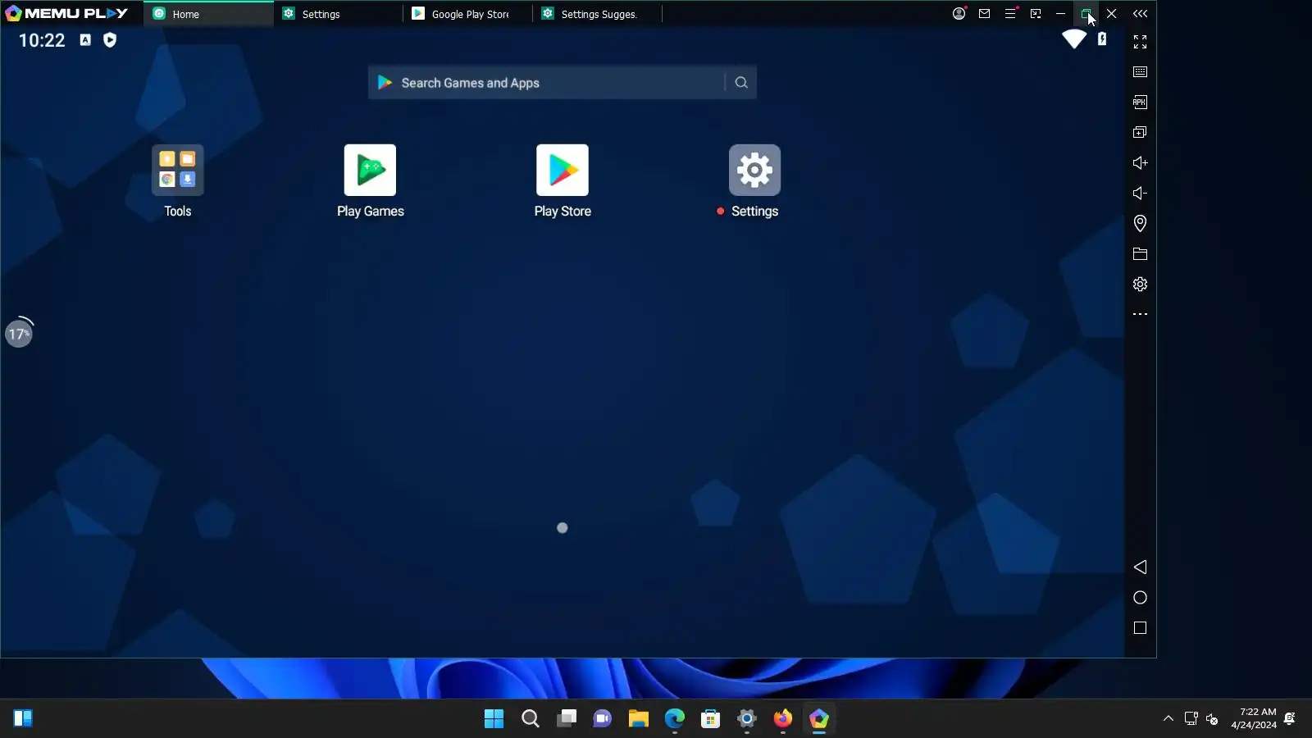Click the Search Games and Apps field
1312x738 pixels.
(x=562, y=83)
